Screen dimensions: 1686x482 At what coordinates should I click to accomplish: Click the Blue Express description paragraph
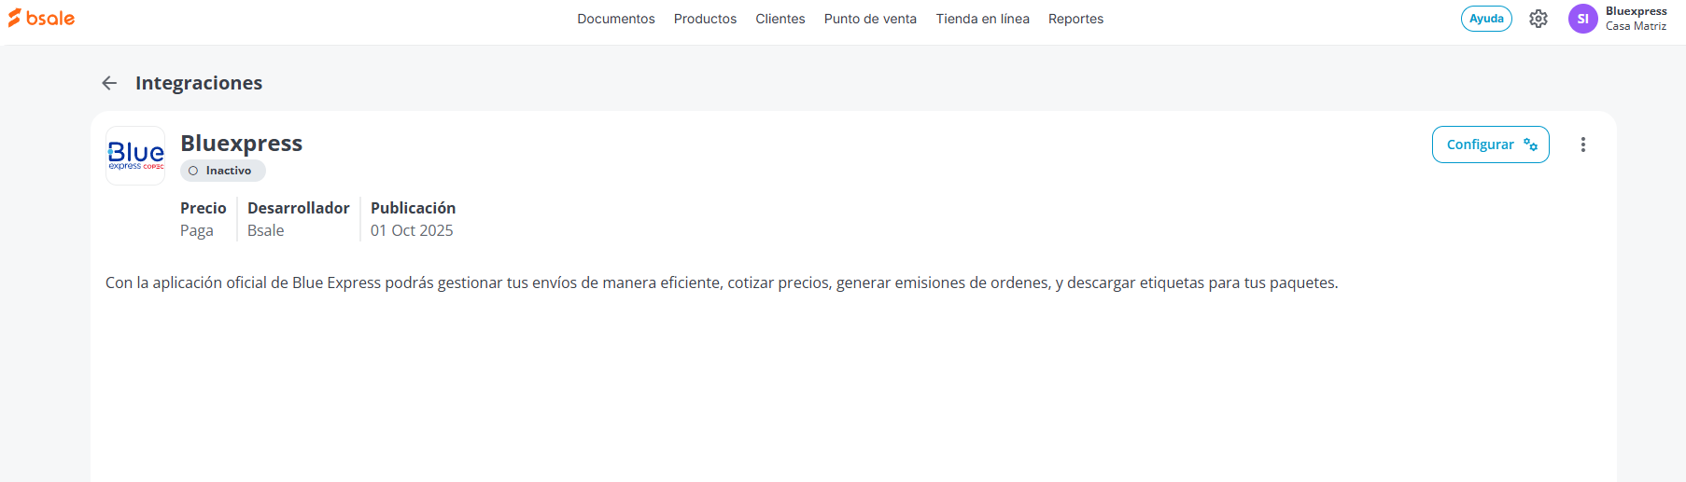722,282
